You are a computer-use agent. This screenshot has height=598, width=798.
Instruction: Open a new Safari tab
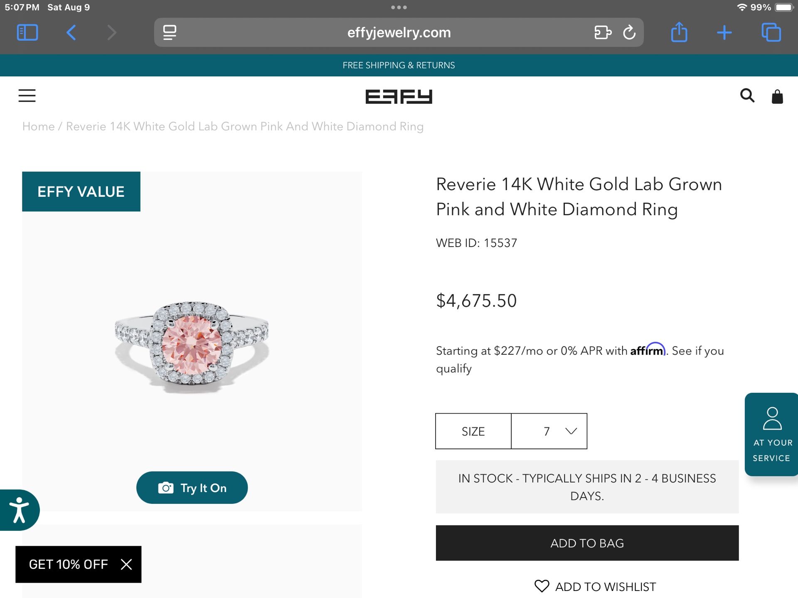tap(724, 32)
